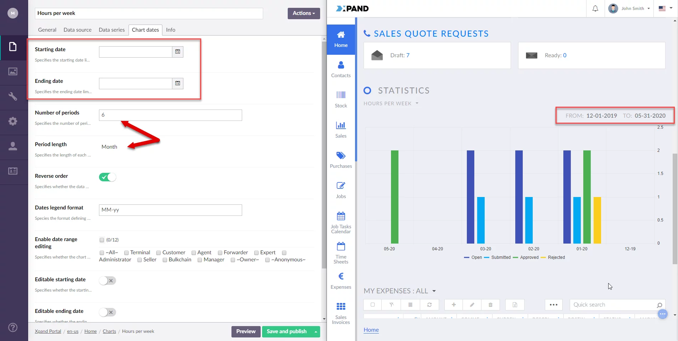Screen dimensions: 678x341
Task: Open the Ending date calendar picker
Action: pos(177,84)
